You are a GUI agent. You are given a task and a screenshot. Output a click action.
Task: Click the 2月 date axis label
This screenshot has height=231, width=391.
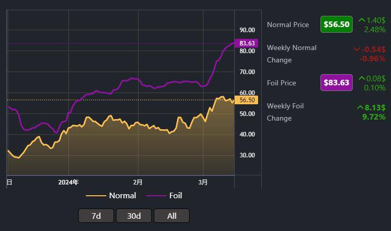137,182
